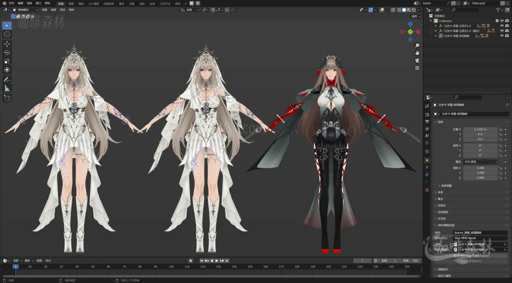Toggle render camera icon for Collection row
Viewport: 512px width, 283px height.
507,21
